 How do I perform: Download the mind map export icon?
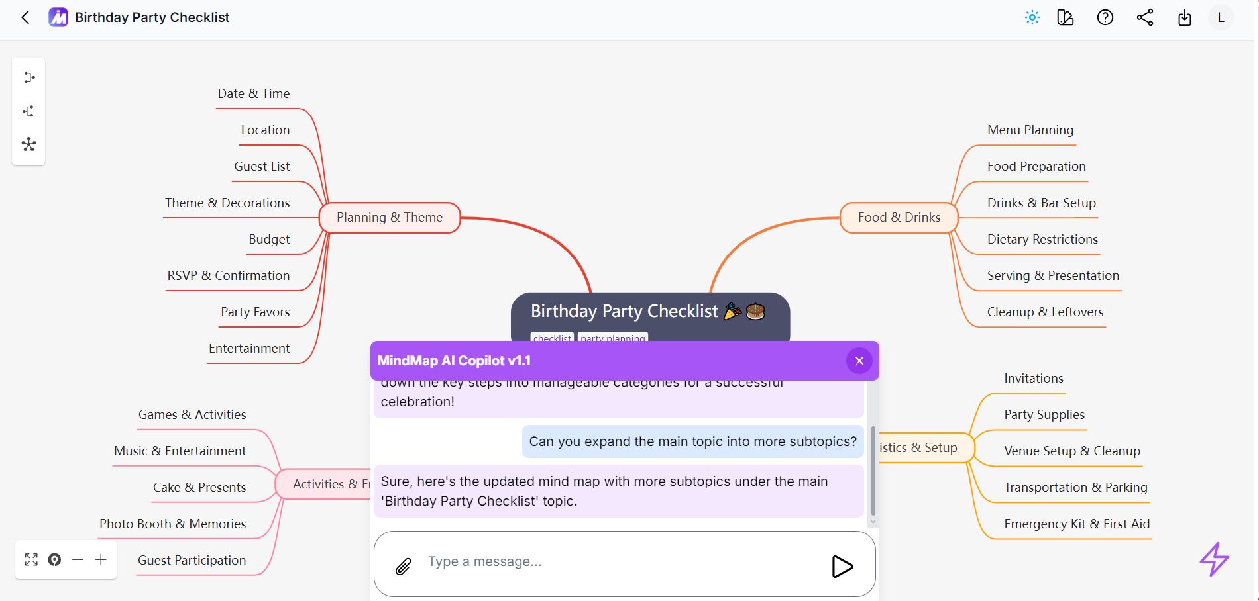1185,18
